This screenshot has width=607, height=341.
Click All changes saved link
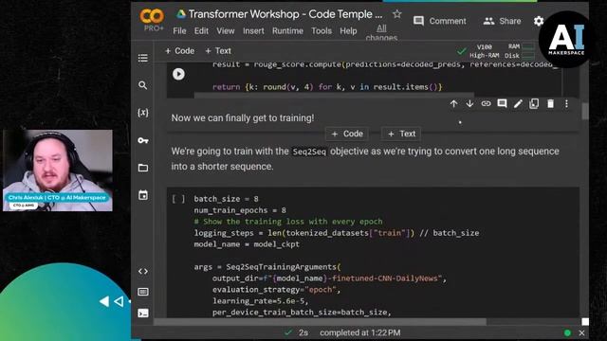(x=381, y=33)
